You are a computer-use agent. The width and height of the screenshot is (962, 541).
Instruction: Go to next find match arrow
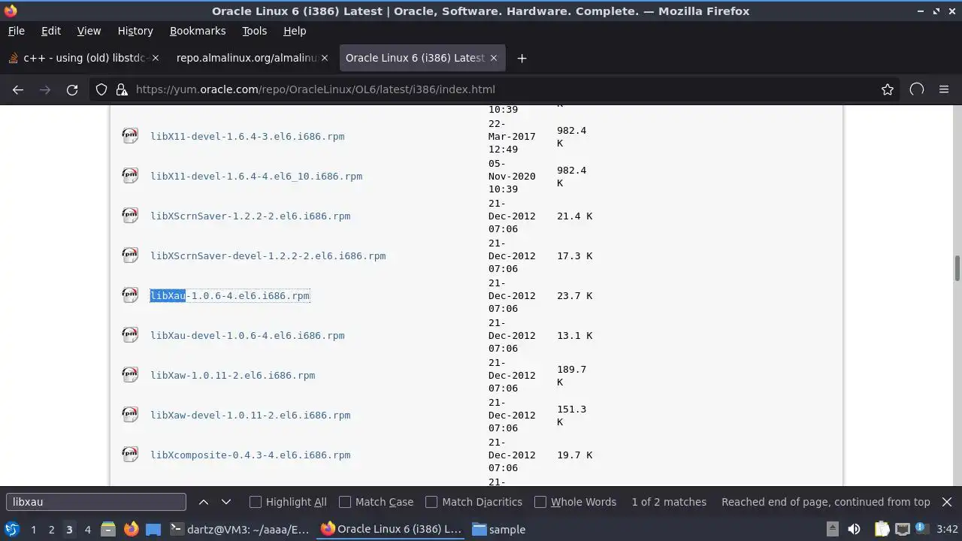point(226,502)
